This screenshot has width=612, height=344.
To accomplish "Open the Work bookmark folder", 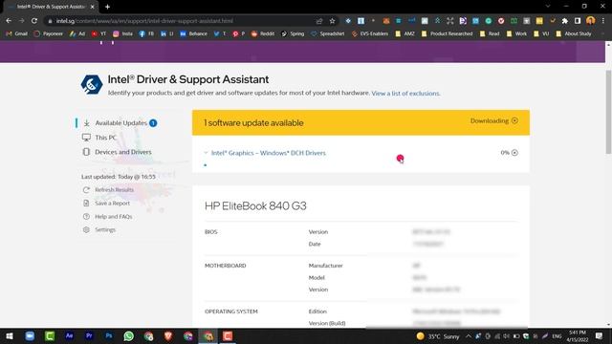I will pyautogui.click(x=516, y=34).
